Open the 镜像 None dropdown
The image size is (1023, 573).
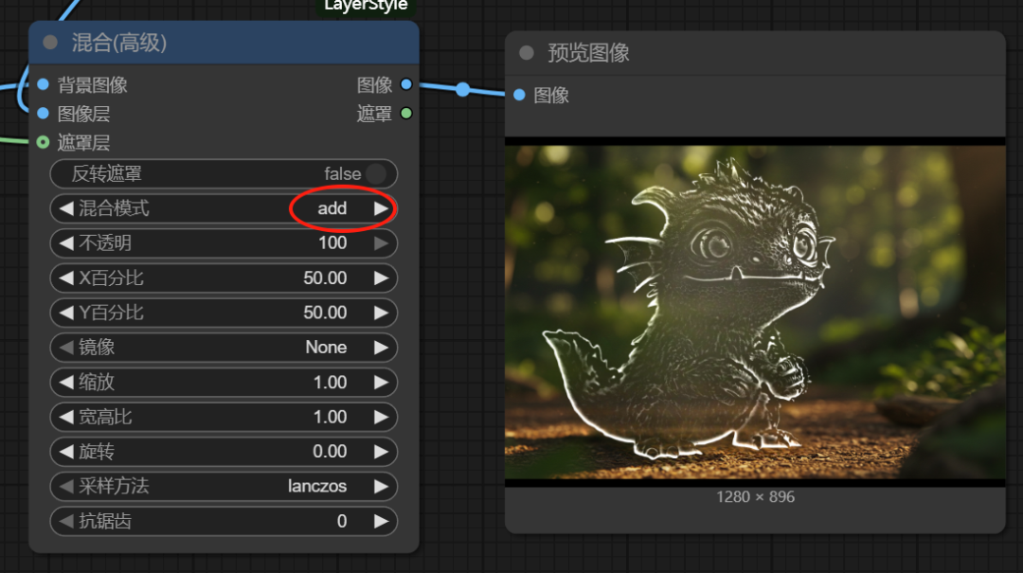(326, 348)
